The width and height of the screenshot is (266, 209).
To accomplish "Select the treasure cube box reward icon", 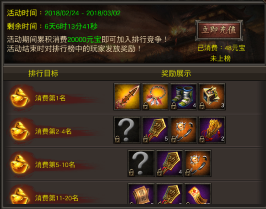I will point(212,97).
